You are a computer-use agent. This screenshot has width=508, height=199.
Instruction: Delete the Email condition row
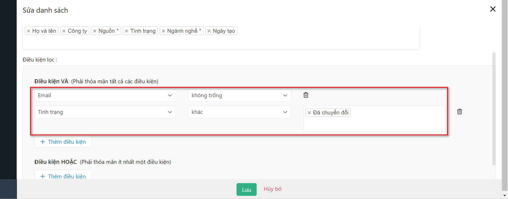click(x=306, y=95)
